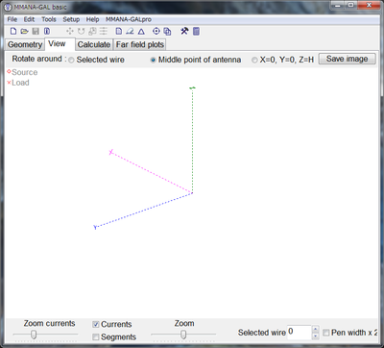Enable the Segments checkbox
Screen dimensions: 384x348
[x=96, y=336]
